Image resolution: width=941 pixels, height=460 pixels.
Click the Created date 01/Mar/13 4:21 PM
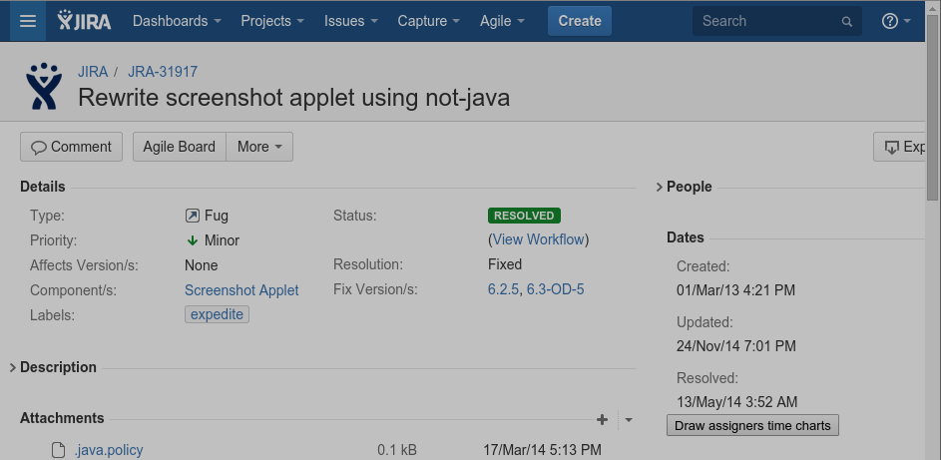tap(735, 291)
